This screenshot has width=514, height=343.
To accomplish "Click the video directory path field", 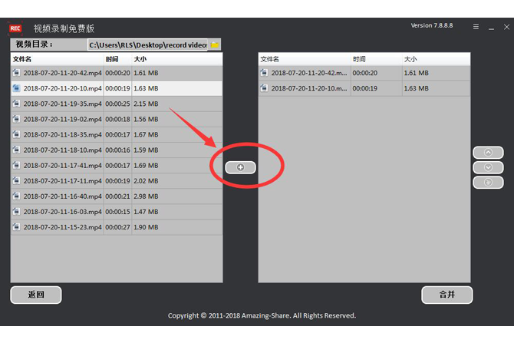I will pos(147,45).
